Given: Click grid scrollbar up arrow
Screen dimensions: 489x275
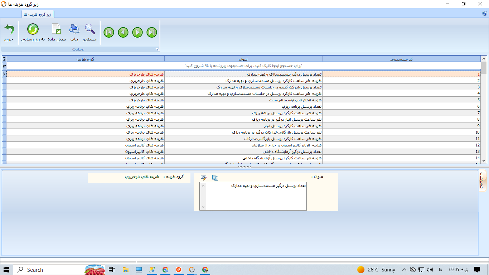Looking at the screenshot, I should (x=484, y=59).
